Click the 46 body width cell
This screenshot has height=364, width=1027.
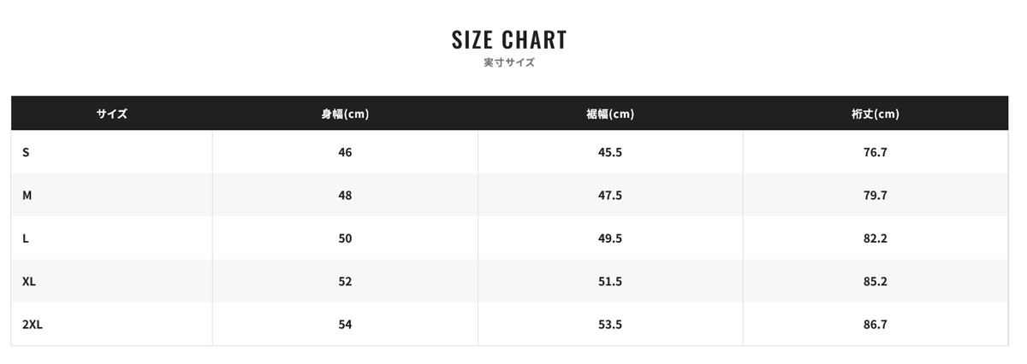point(345,152)
